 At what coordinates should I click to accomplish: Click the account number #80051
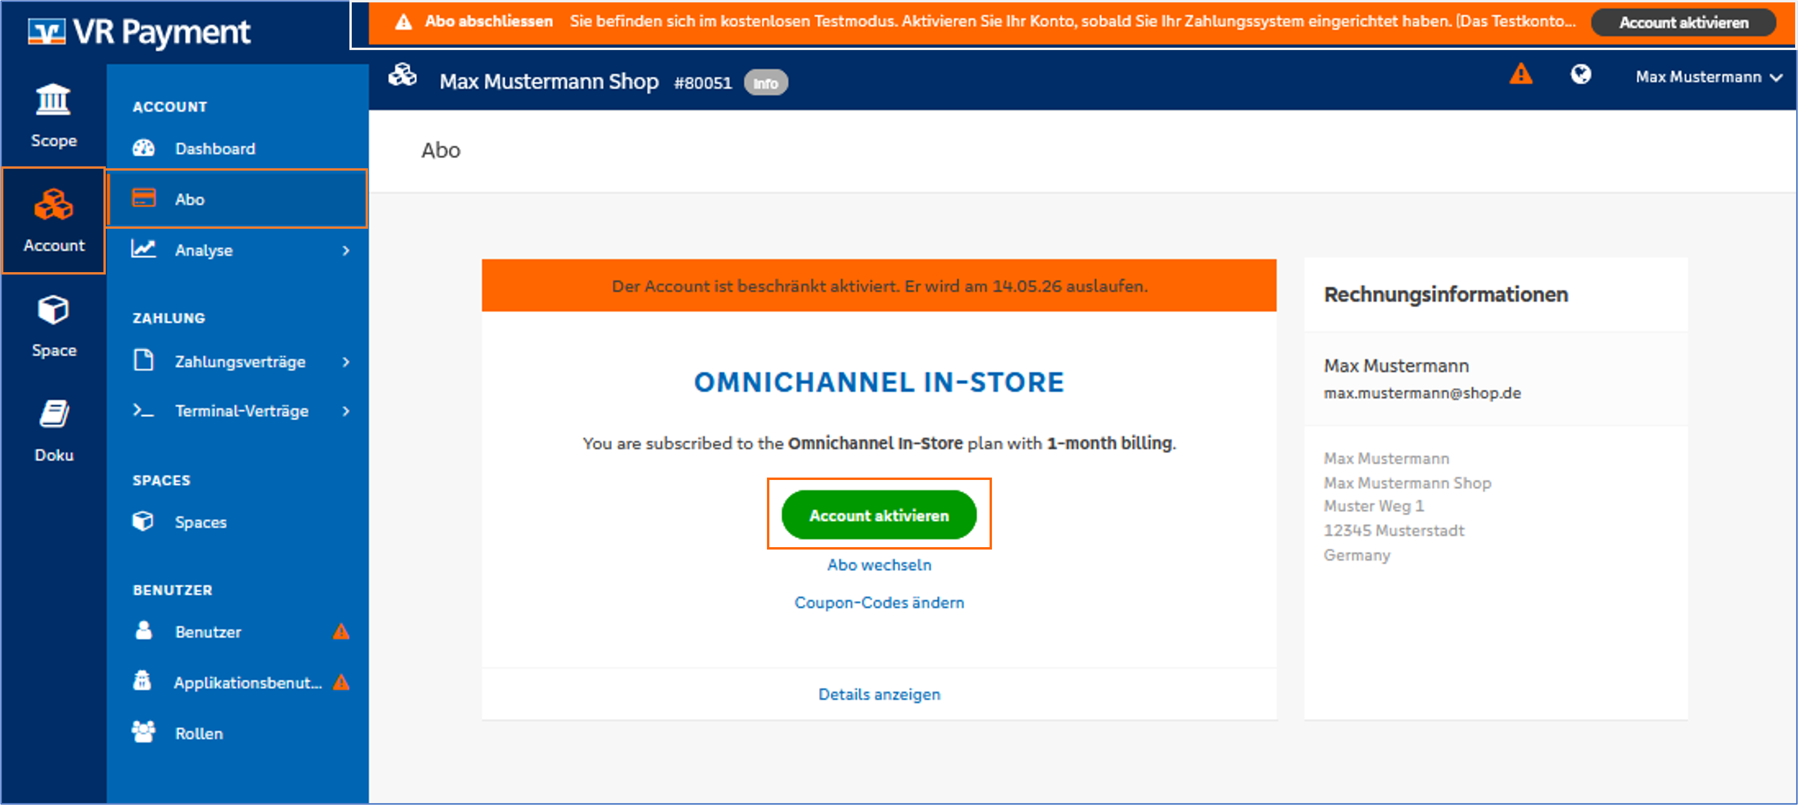703,83
